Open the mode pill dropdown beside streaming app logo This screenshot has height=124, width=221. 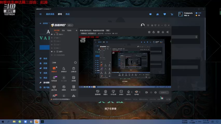[70, 25]
